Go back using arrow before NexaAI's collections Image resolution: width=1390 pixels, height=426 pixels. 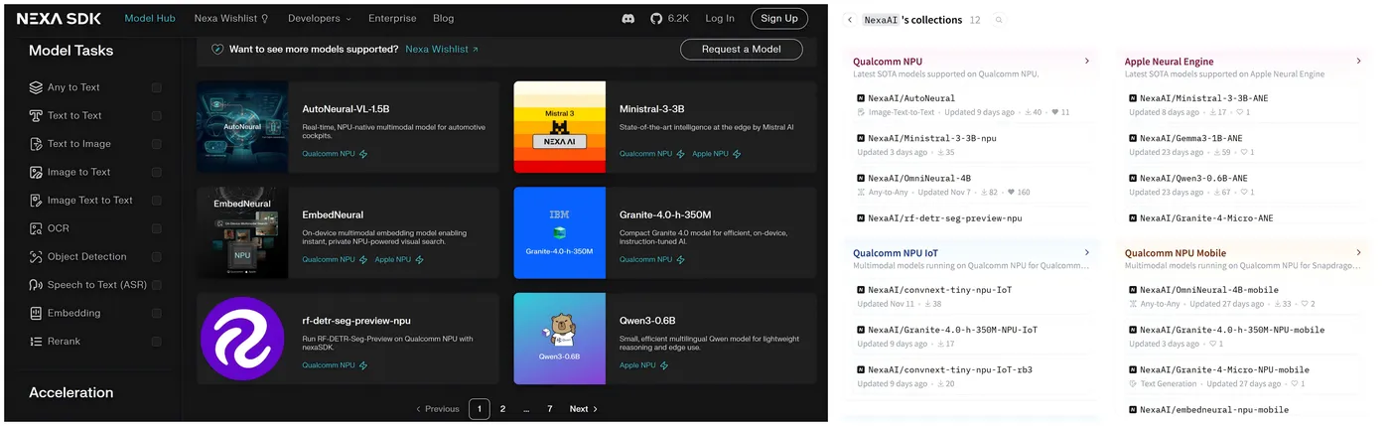(850, 20)
